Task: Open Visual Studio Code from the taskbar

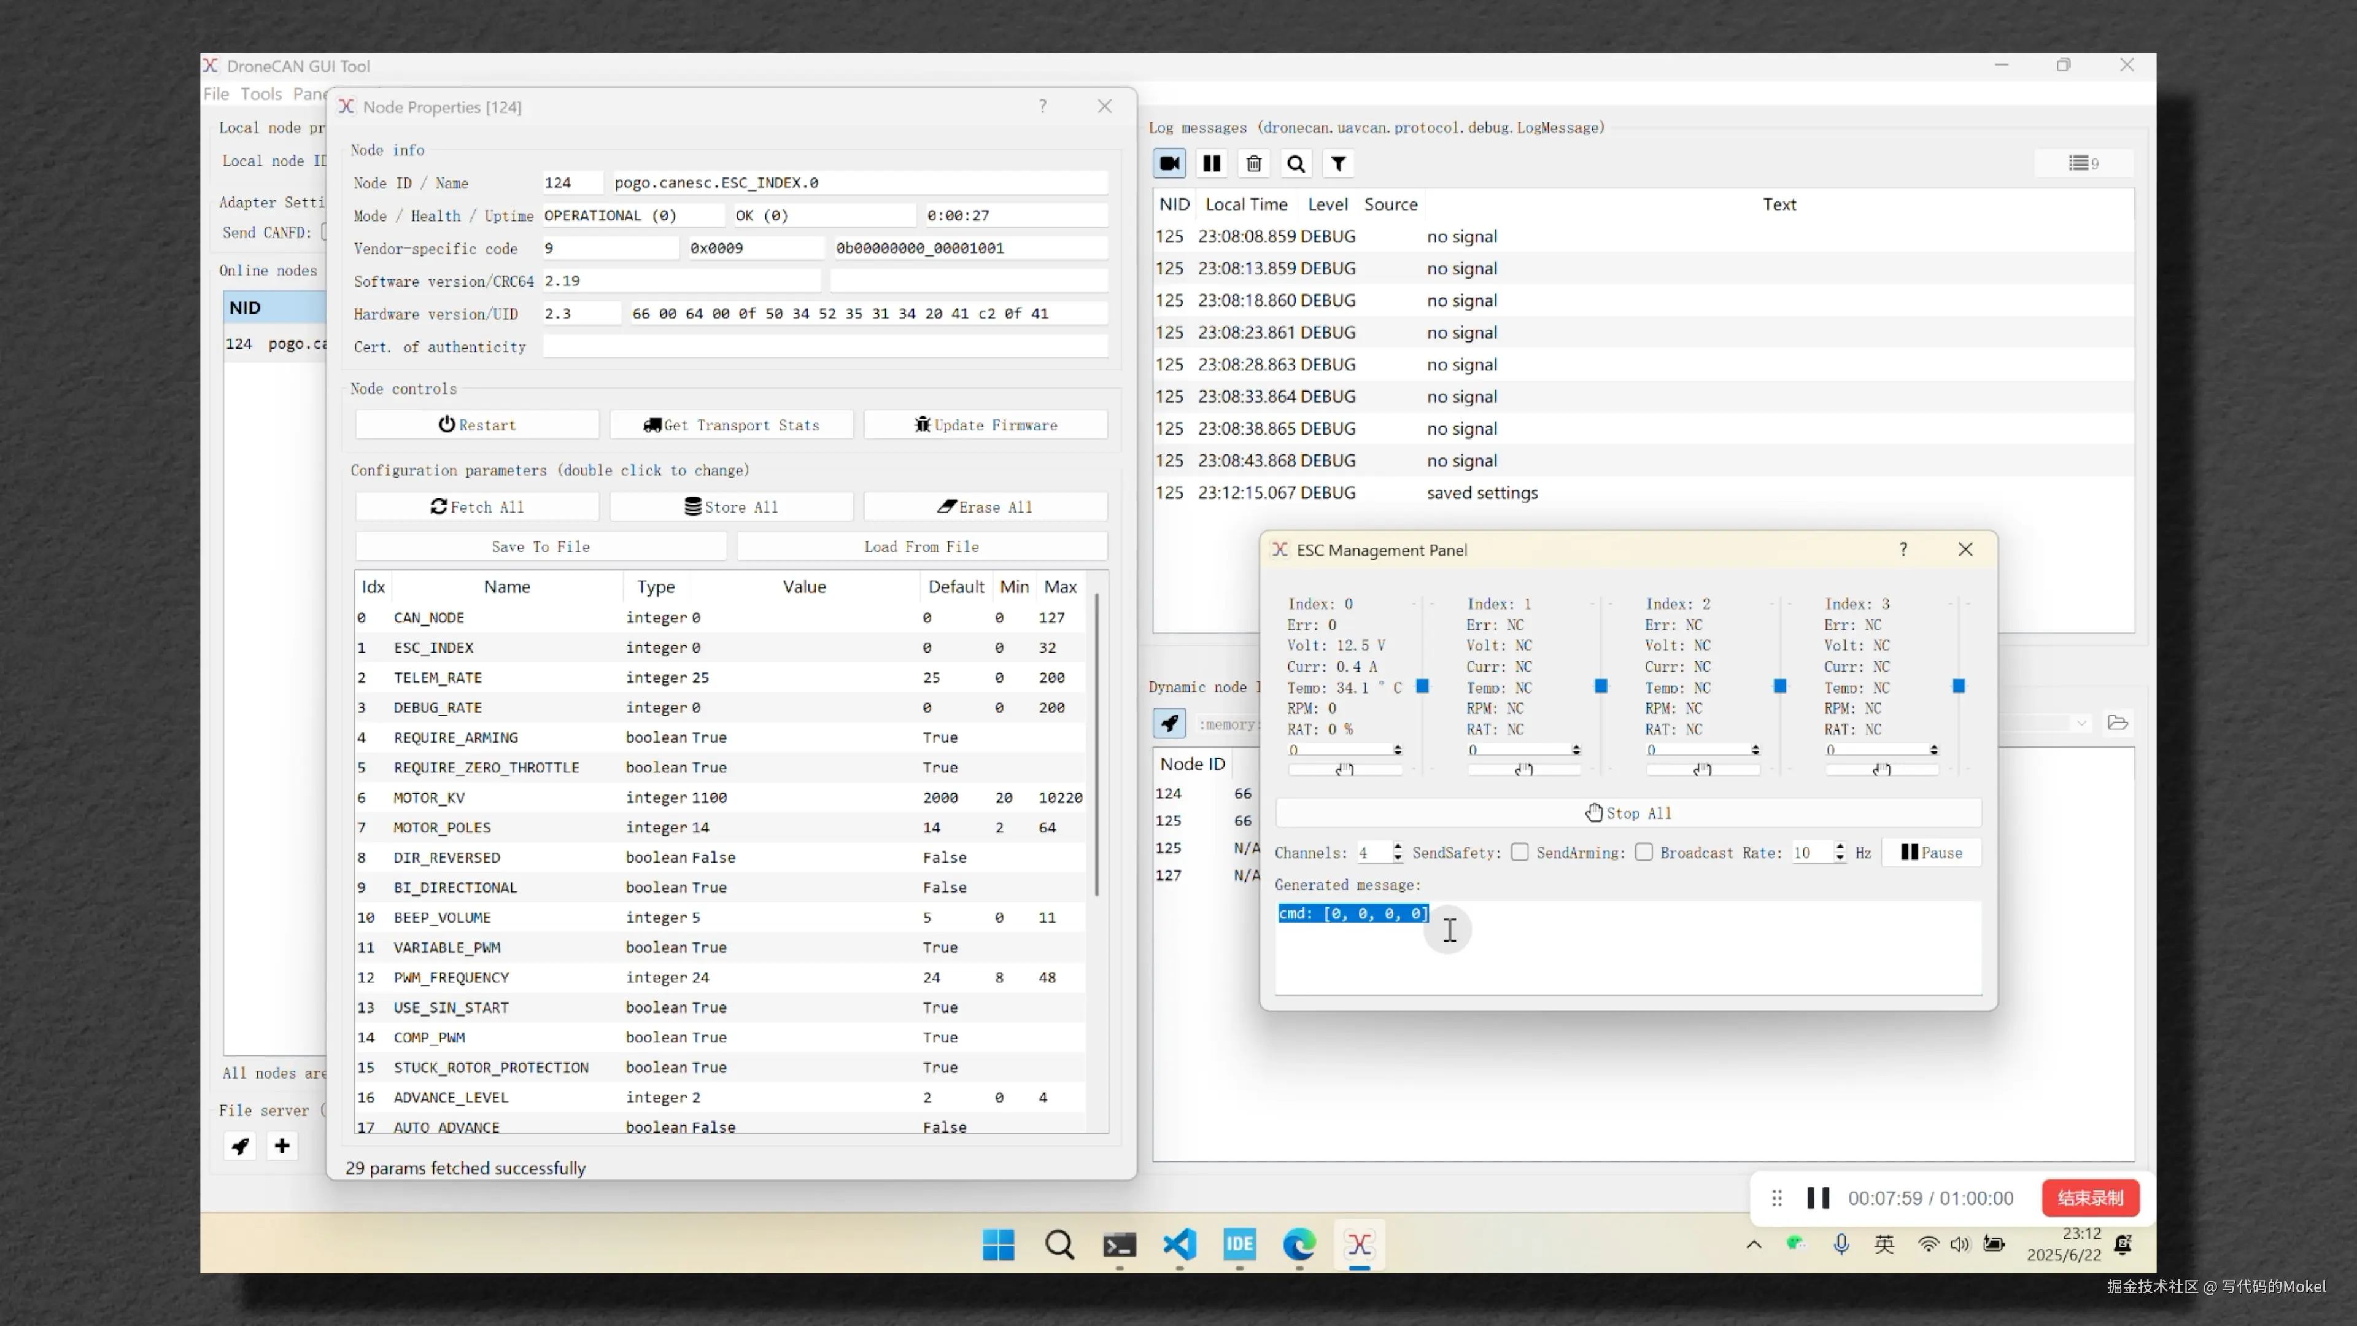Action: pos(1179,1244)
